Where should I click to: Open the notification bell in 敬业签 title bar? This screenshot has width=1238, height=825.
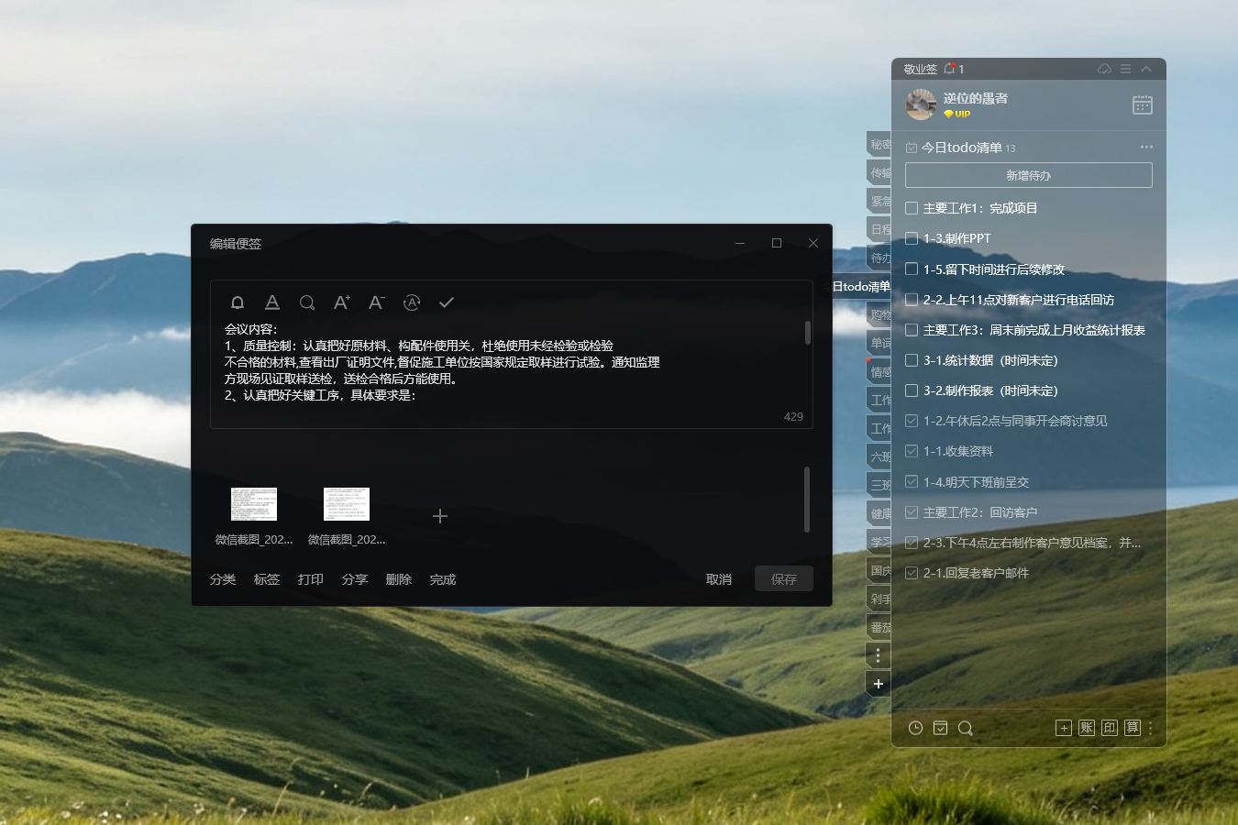click(950, 69)
